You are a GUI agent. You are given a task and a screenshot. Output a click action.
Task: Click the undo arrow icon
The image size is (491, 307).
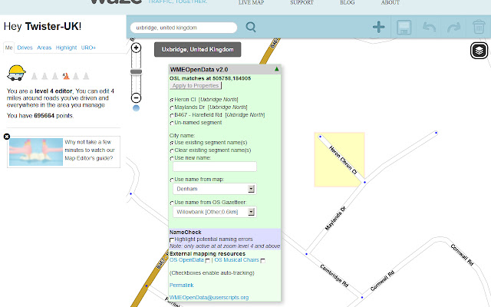coord(430,28)
